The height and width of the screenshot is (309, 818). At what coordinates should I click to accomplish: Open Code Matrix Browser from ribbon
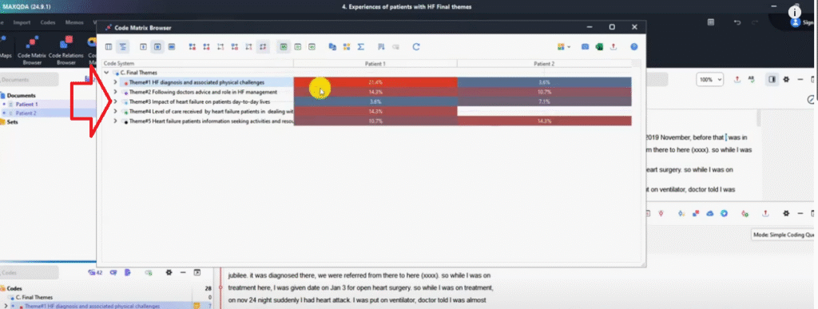(32, 50)
